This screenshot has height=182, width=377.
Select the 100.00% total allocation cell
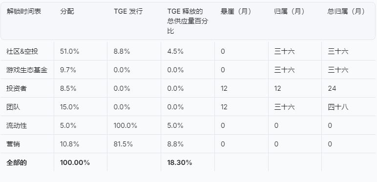click(x=75, y=162)
